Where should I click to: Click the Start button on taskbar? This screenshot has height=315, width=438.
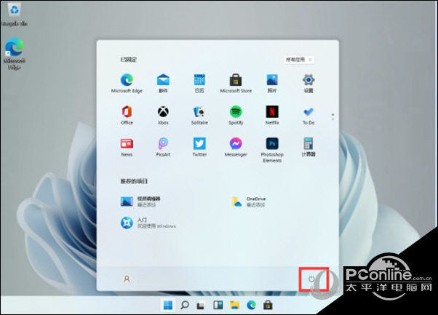coord(168,306)
